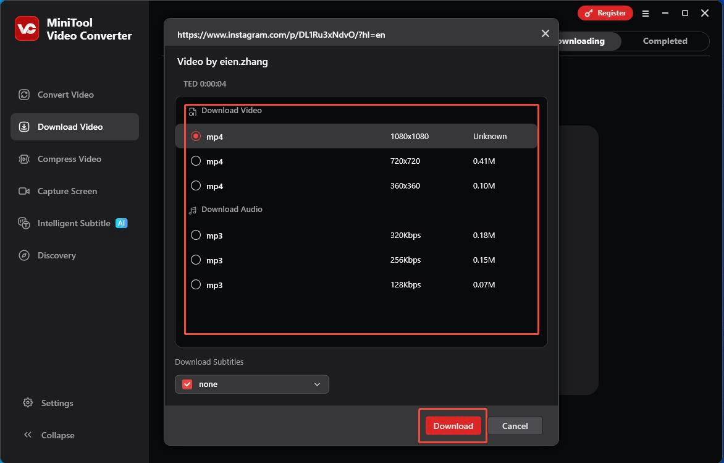
Task: Select mp4 360x360 radio button
Action: [196, 185]
